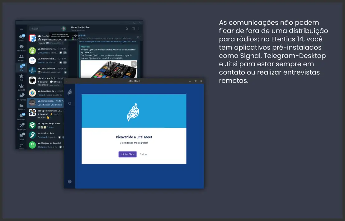Open the Todos chat folder in Telegram

click(x=21, y=38)
